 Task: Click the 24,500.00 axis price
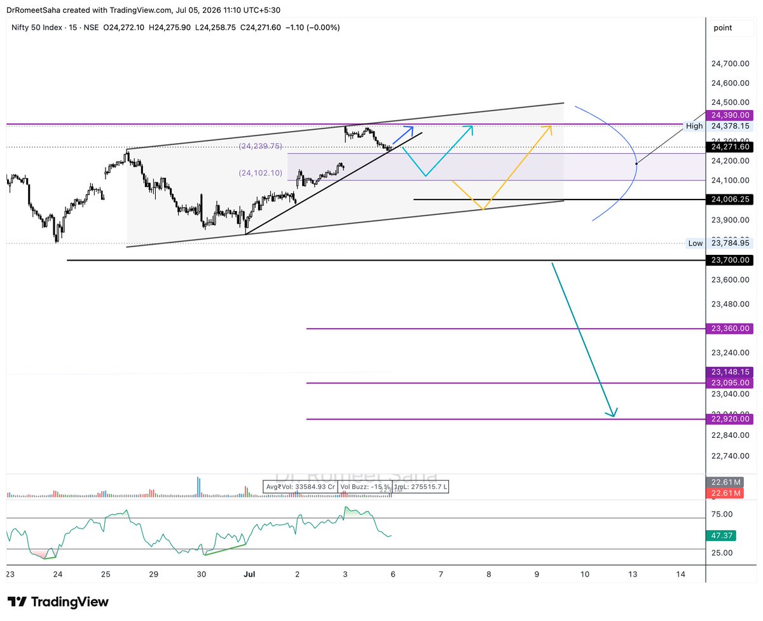click(x=730, y=102)
